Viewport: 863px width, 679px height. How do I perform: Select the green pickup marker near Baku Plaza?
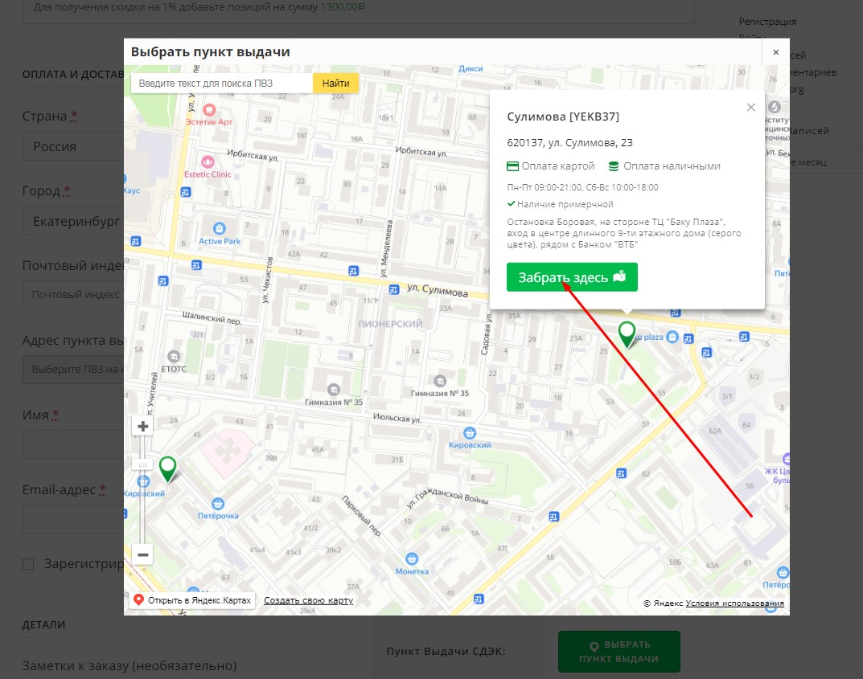pos(627,333)
